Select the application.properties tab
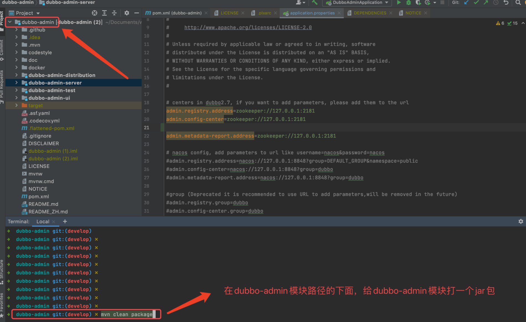The width and height of the screenshot is (526, 322). click(312, 13)
